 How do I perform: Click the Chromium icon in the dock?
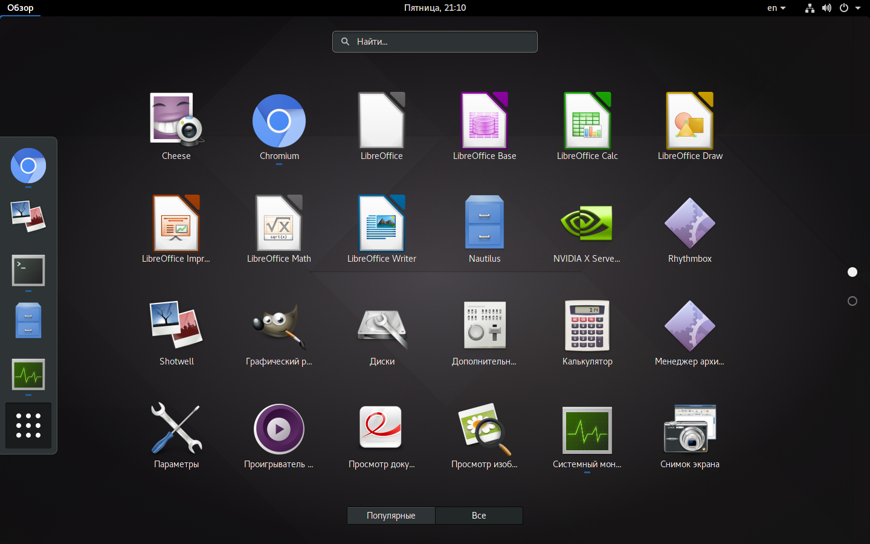(28, 166)
